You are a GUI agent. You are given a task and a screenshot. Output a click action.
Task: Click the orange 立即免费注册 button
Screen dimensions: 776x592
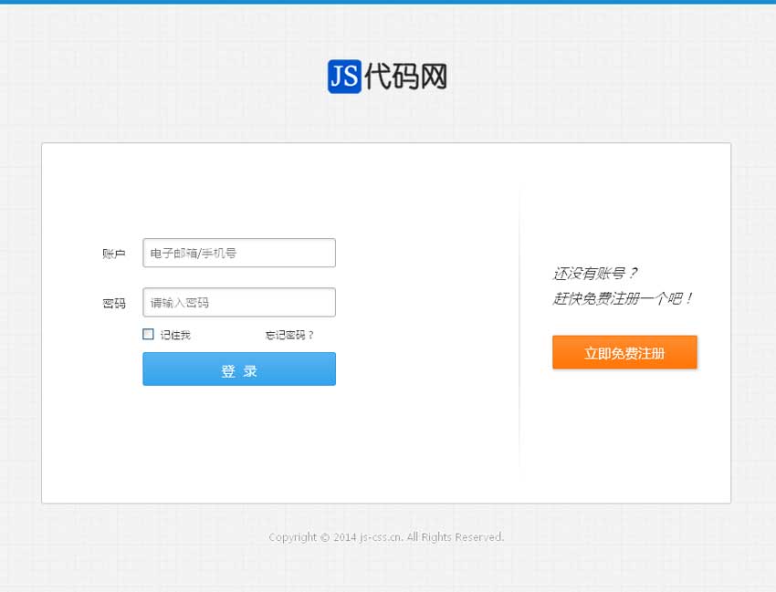(624, 352)
